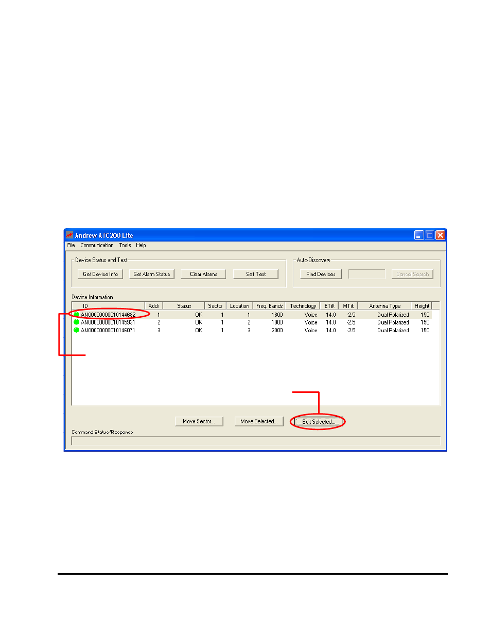Click the Command Status/Response field
This screenshot has width=491, height=636.
click(256, 441)
